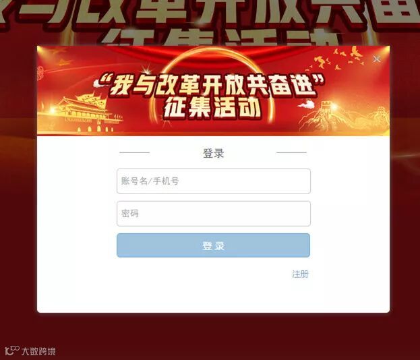This screenshot has width=420, height=360.
Task: Open the 注册 registration link
Action: [300, 274]
